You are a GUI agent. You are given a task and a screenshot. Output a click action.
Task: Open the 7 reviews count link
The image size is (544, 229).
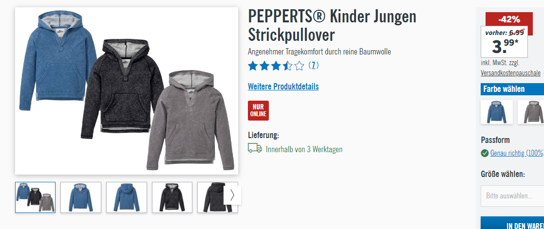click(313, 65)
